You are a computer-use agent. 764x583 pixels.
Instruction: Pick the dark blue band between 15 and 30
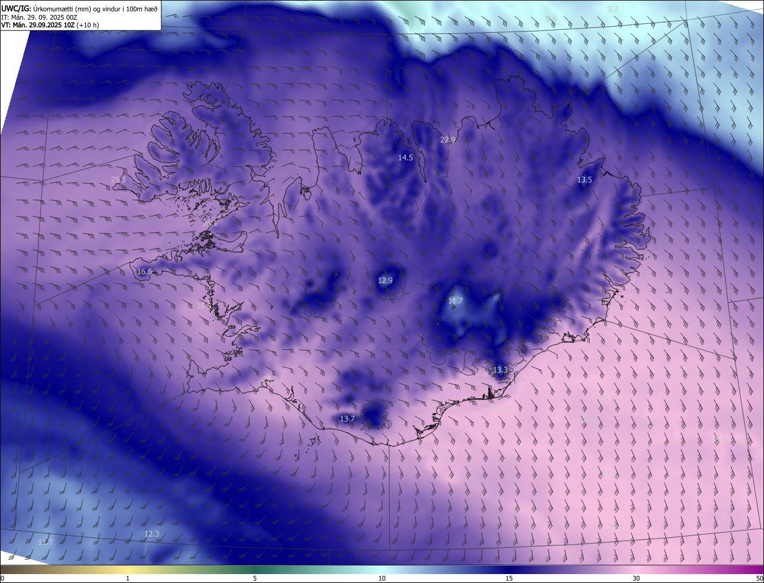[x=573, y=570]
